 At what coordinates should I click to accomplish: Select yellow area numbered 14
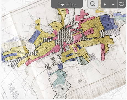[x=20, y=52]
